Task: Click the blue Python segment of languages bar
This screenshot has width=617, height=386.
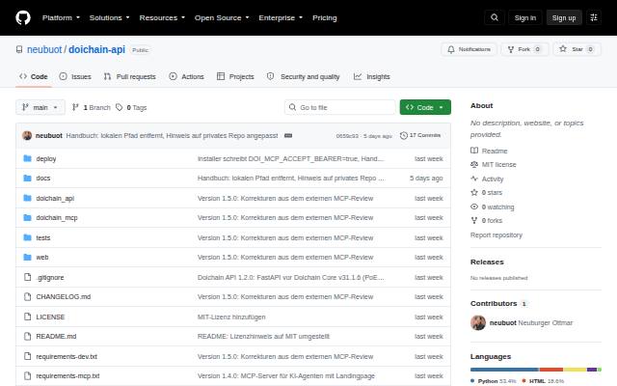Action: tap(504, 370)
